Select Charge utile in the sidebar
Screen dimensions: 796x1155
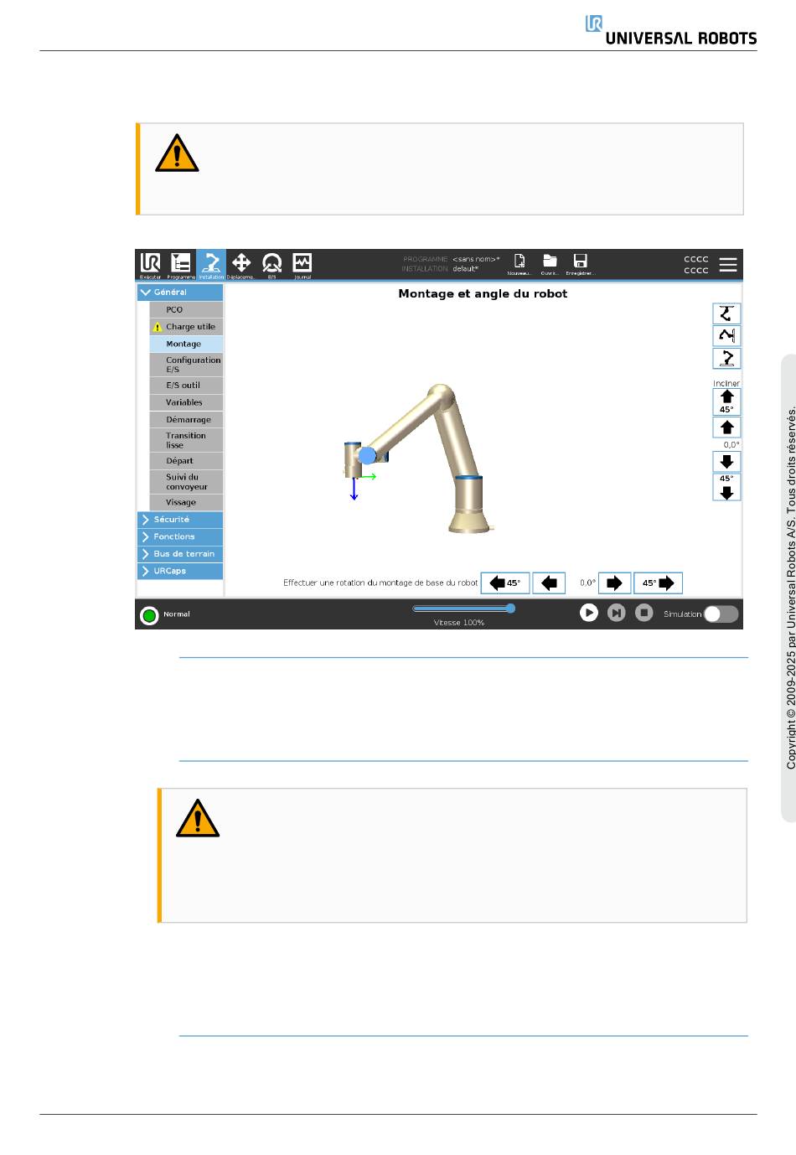point(186,327)
